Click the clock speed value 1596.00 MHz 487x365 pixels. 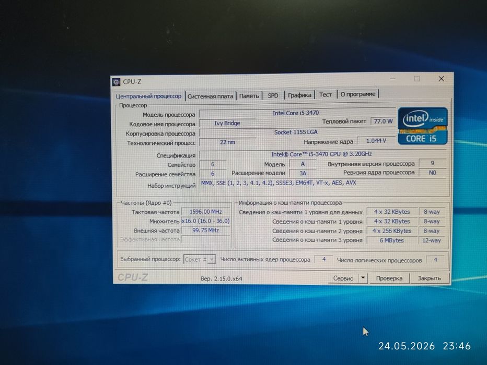[x=205, y=212]
